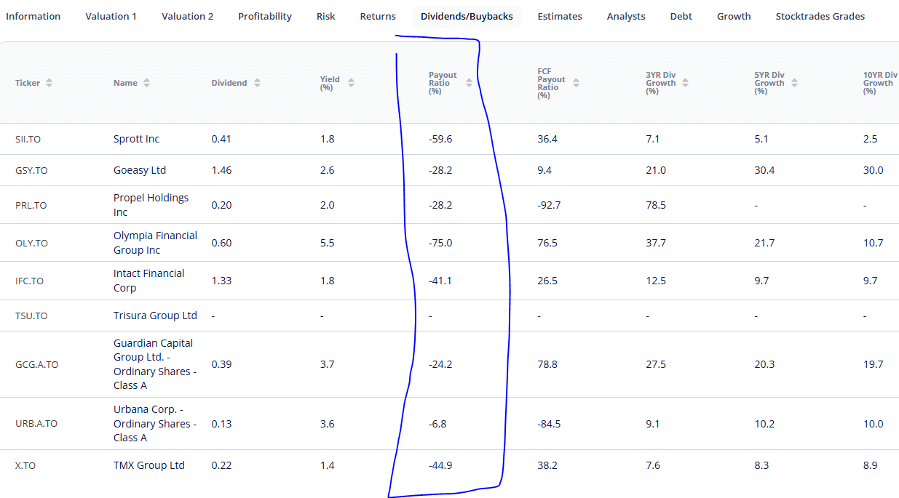Viewport: 899px width, 498px height.
Task: Go to Stocktrades Grades tab
Action: click(820, 16)
